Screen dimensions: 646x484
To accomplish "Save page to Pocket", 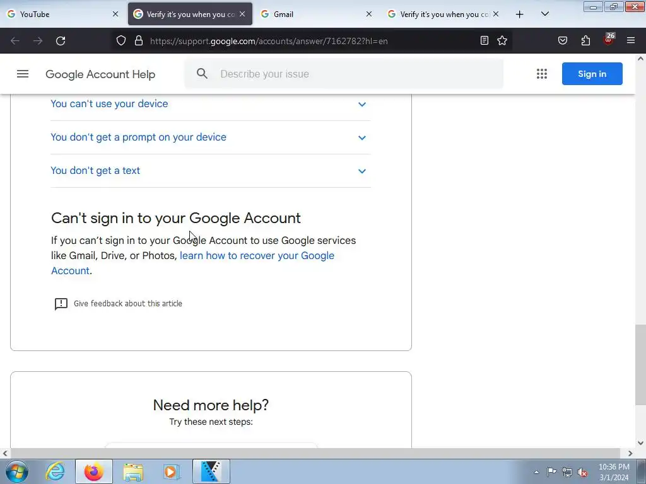I will coord(563,40).
